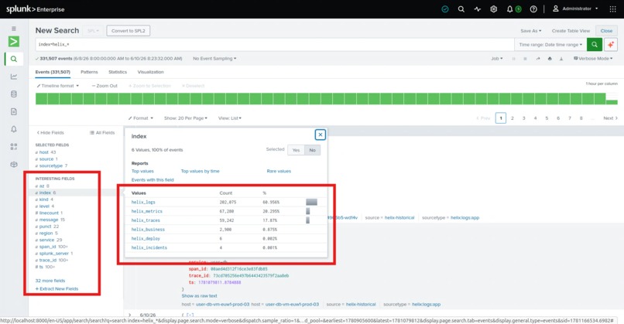
Task: Open the Save As dropdown
Action: coord(531,31)
